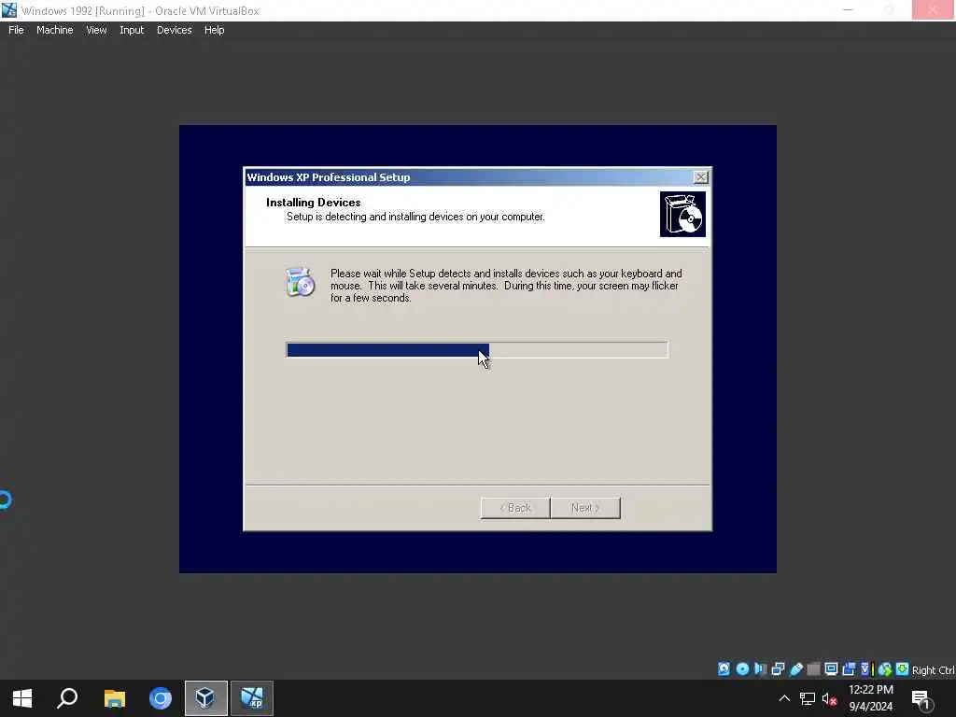Screen dimensions: 956x717
Task: Click the setup CD box icon in header
Action: (682, 214)
